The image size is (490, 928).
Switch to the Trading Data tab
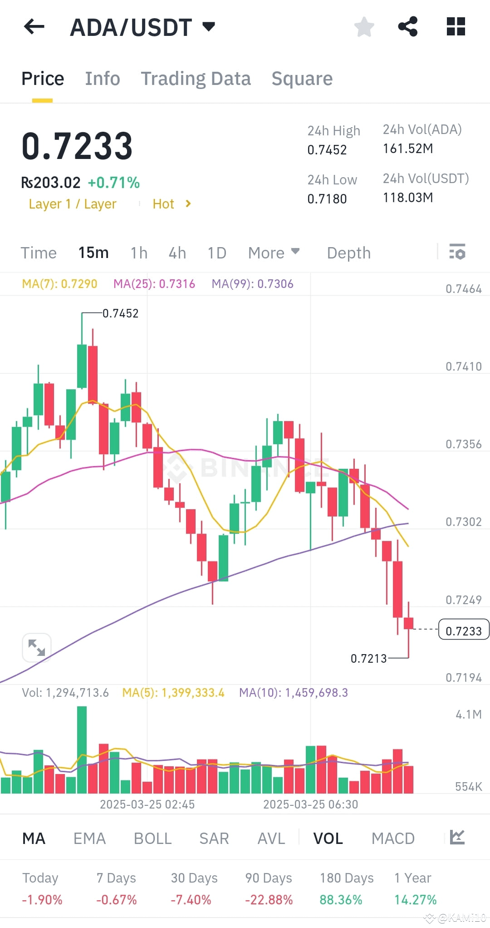click(196, 78)
